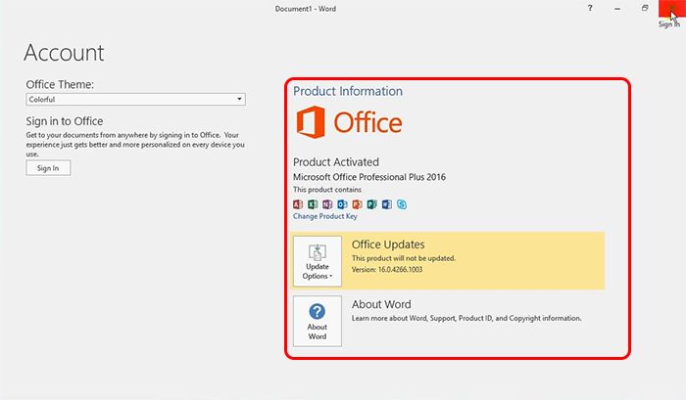Click the 'This product contains' label
The height and width of the screenshot is (400, 686).
(x=327, y=190)
